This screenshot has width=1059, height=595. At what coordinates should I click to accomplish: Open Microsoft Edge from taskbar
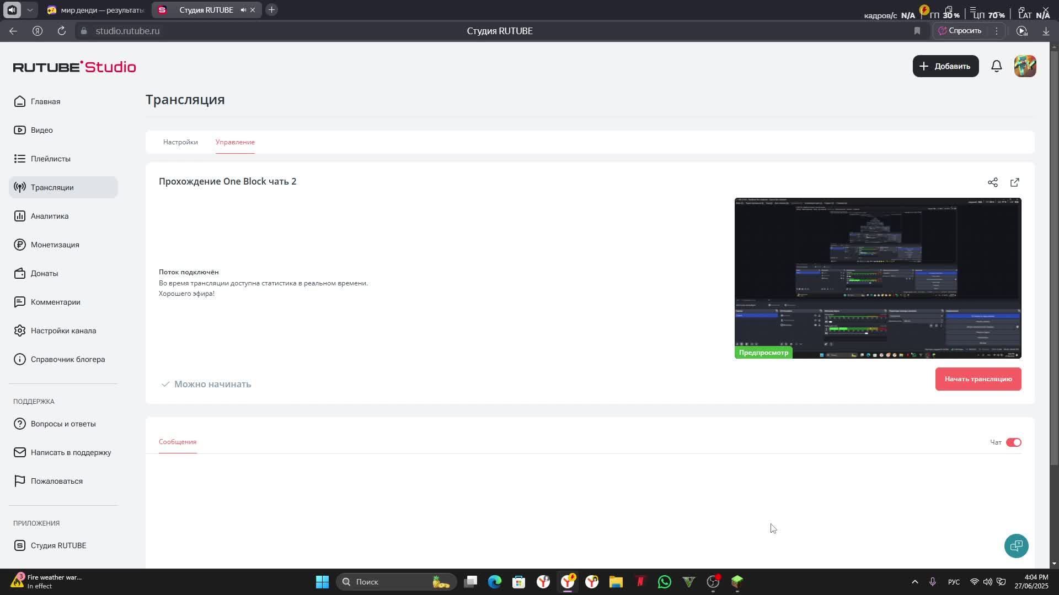click(494, 582)
